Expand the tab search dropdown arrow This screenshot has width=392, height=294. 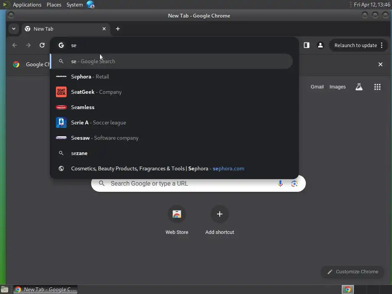tap(14, 29)
